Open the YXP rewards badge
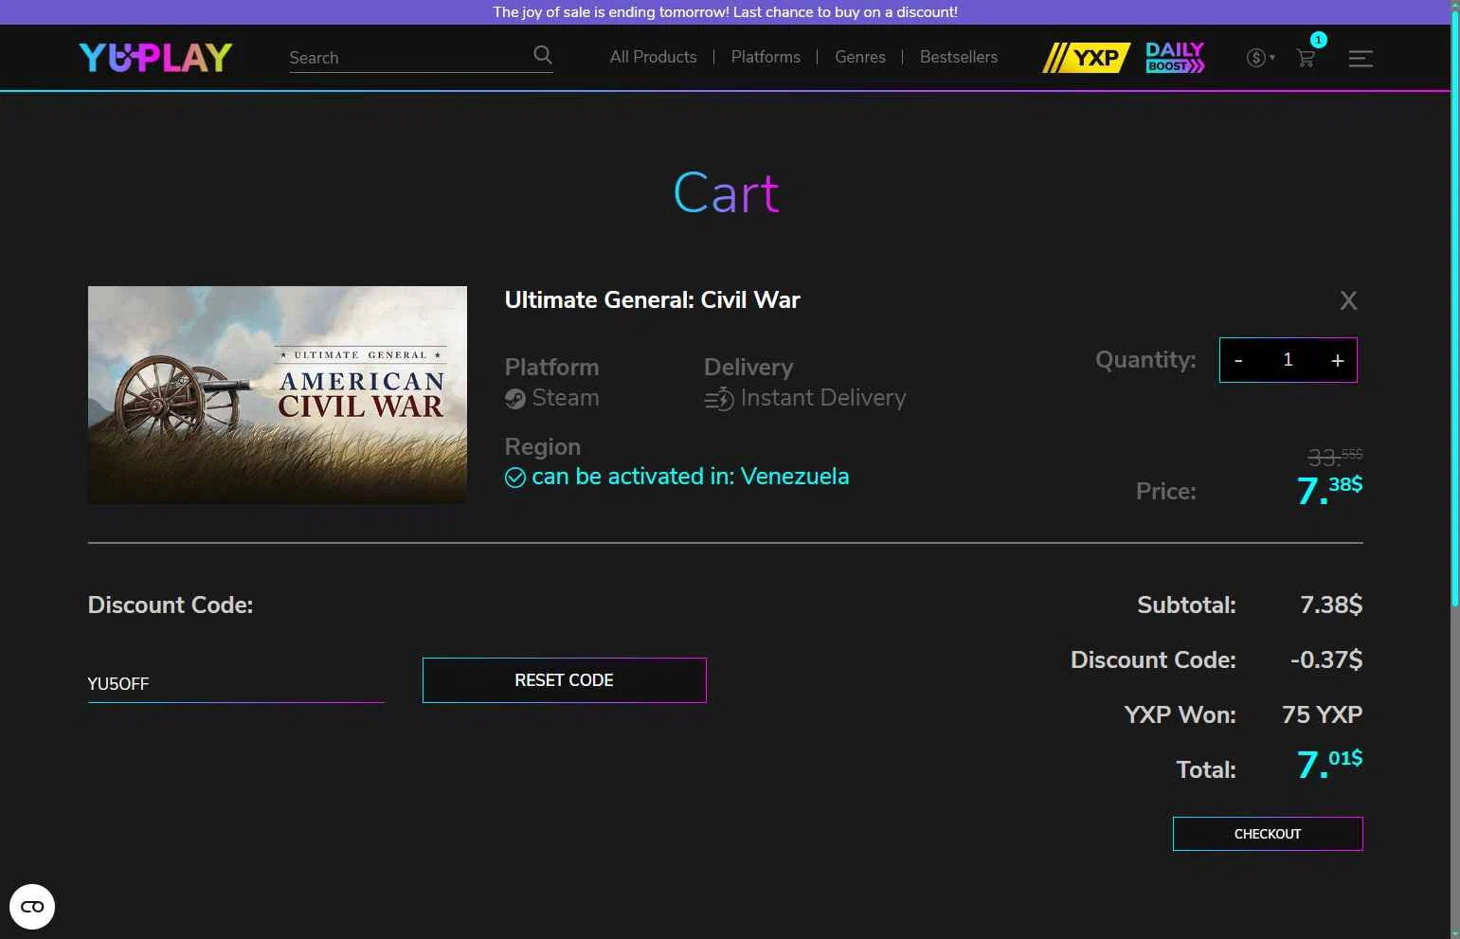Image resolution: width=1460 pixels, height=939 pixels. coord(1086,58)
